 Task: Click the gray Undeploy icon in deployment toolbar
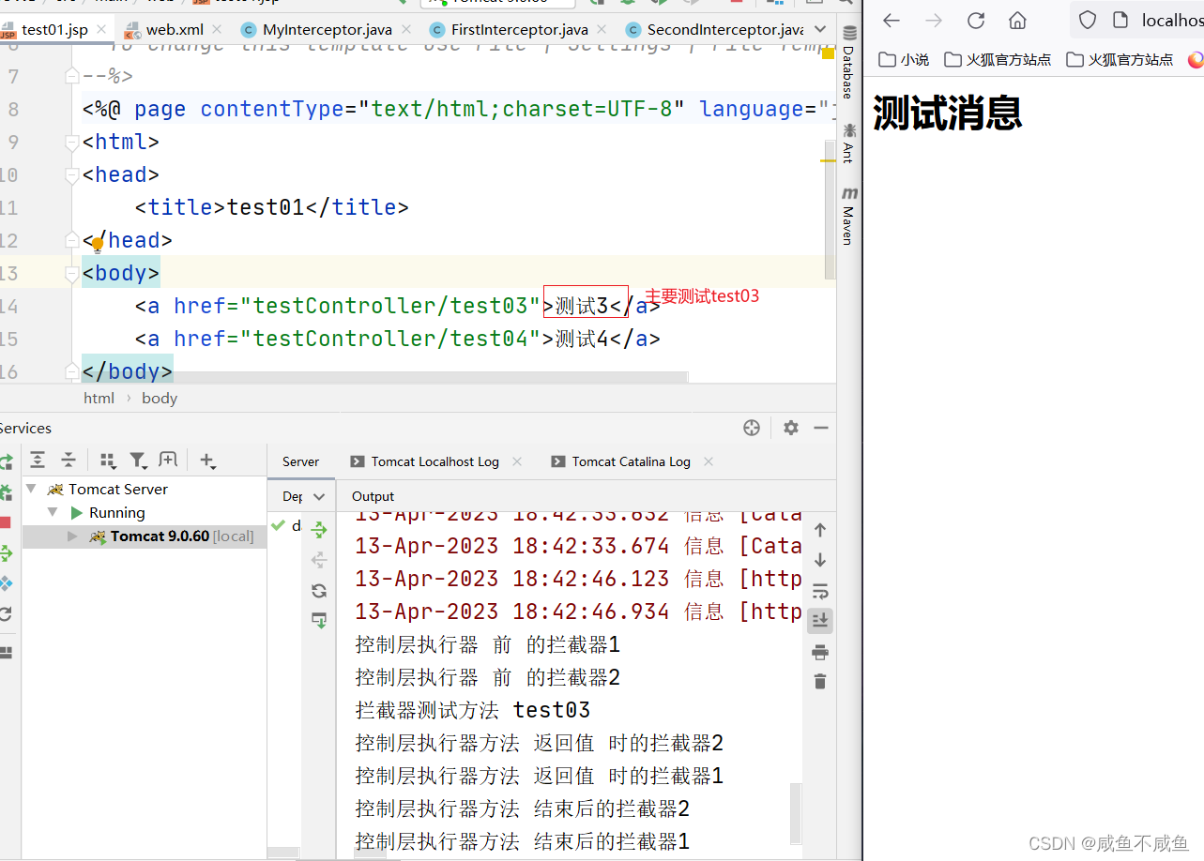click(319, 560)
